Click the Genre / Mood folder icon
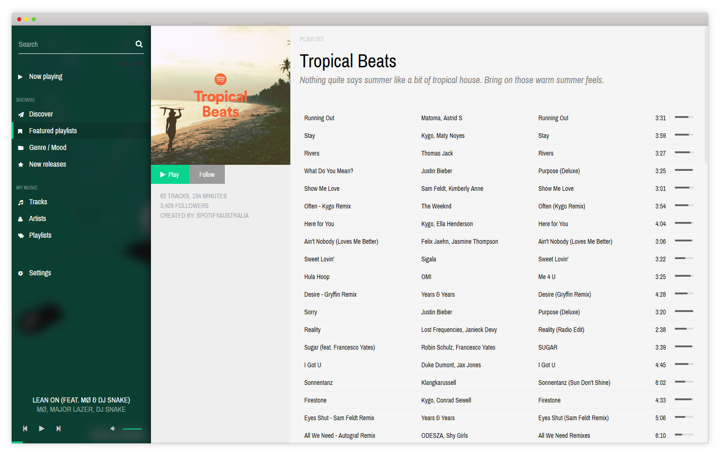This screenshot has width=720, height=455. point(20,148)
